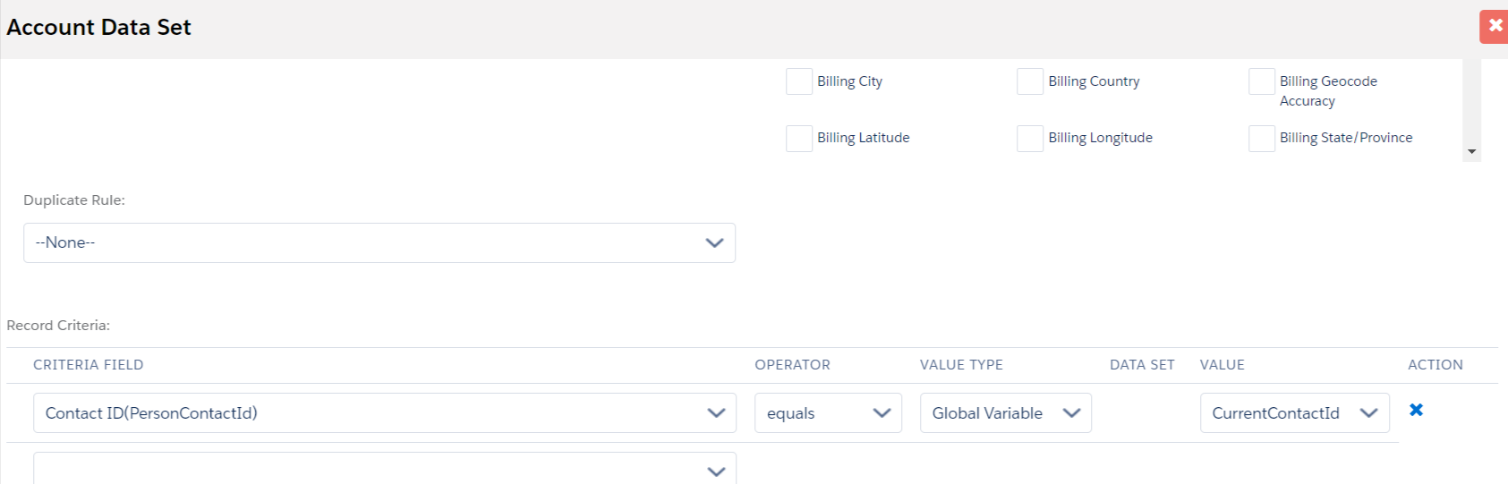Image resolution: width=1508 pixels, height=484 pixels.
Task: Check the Billing City checkbox
Action: pos(799,81)
